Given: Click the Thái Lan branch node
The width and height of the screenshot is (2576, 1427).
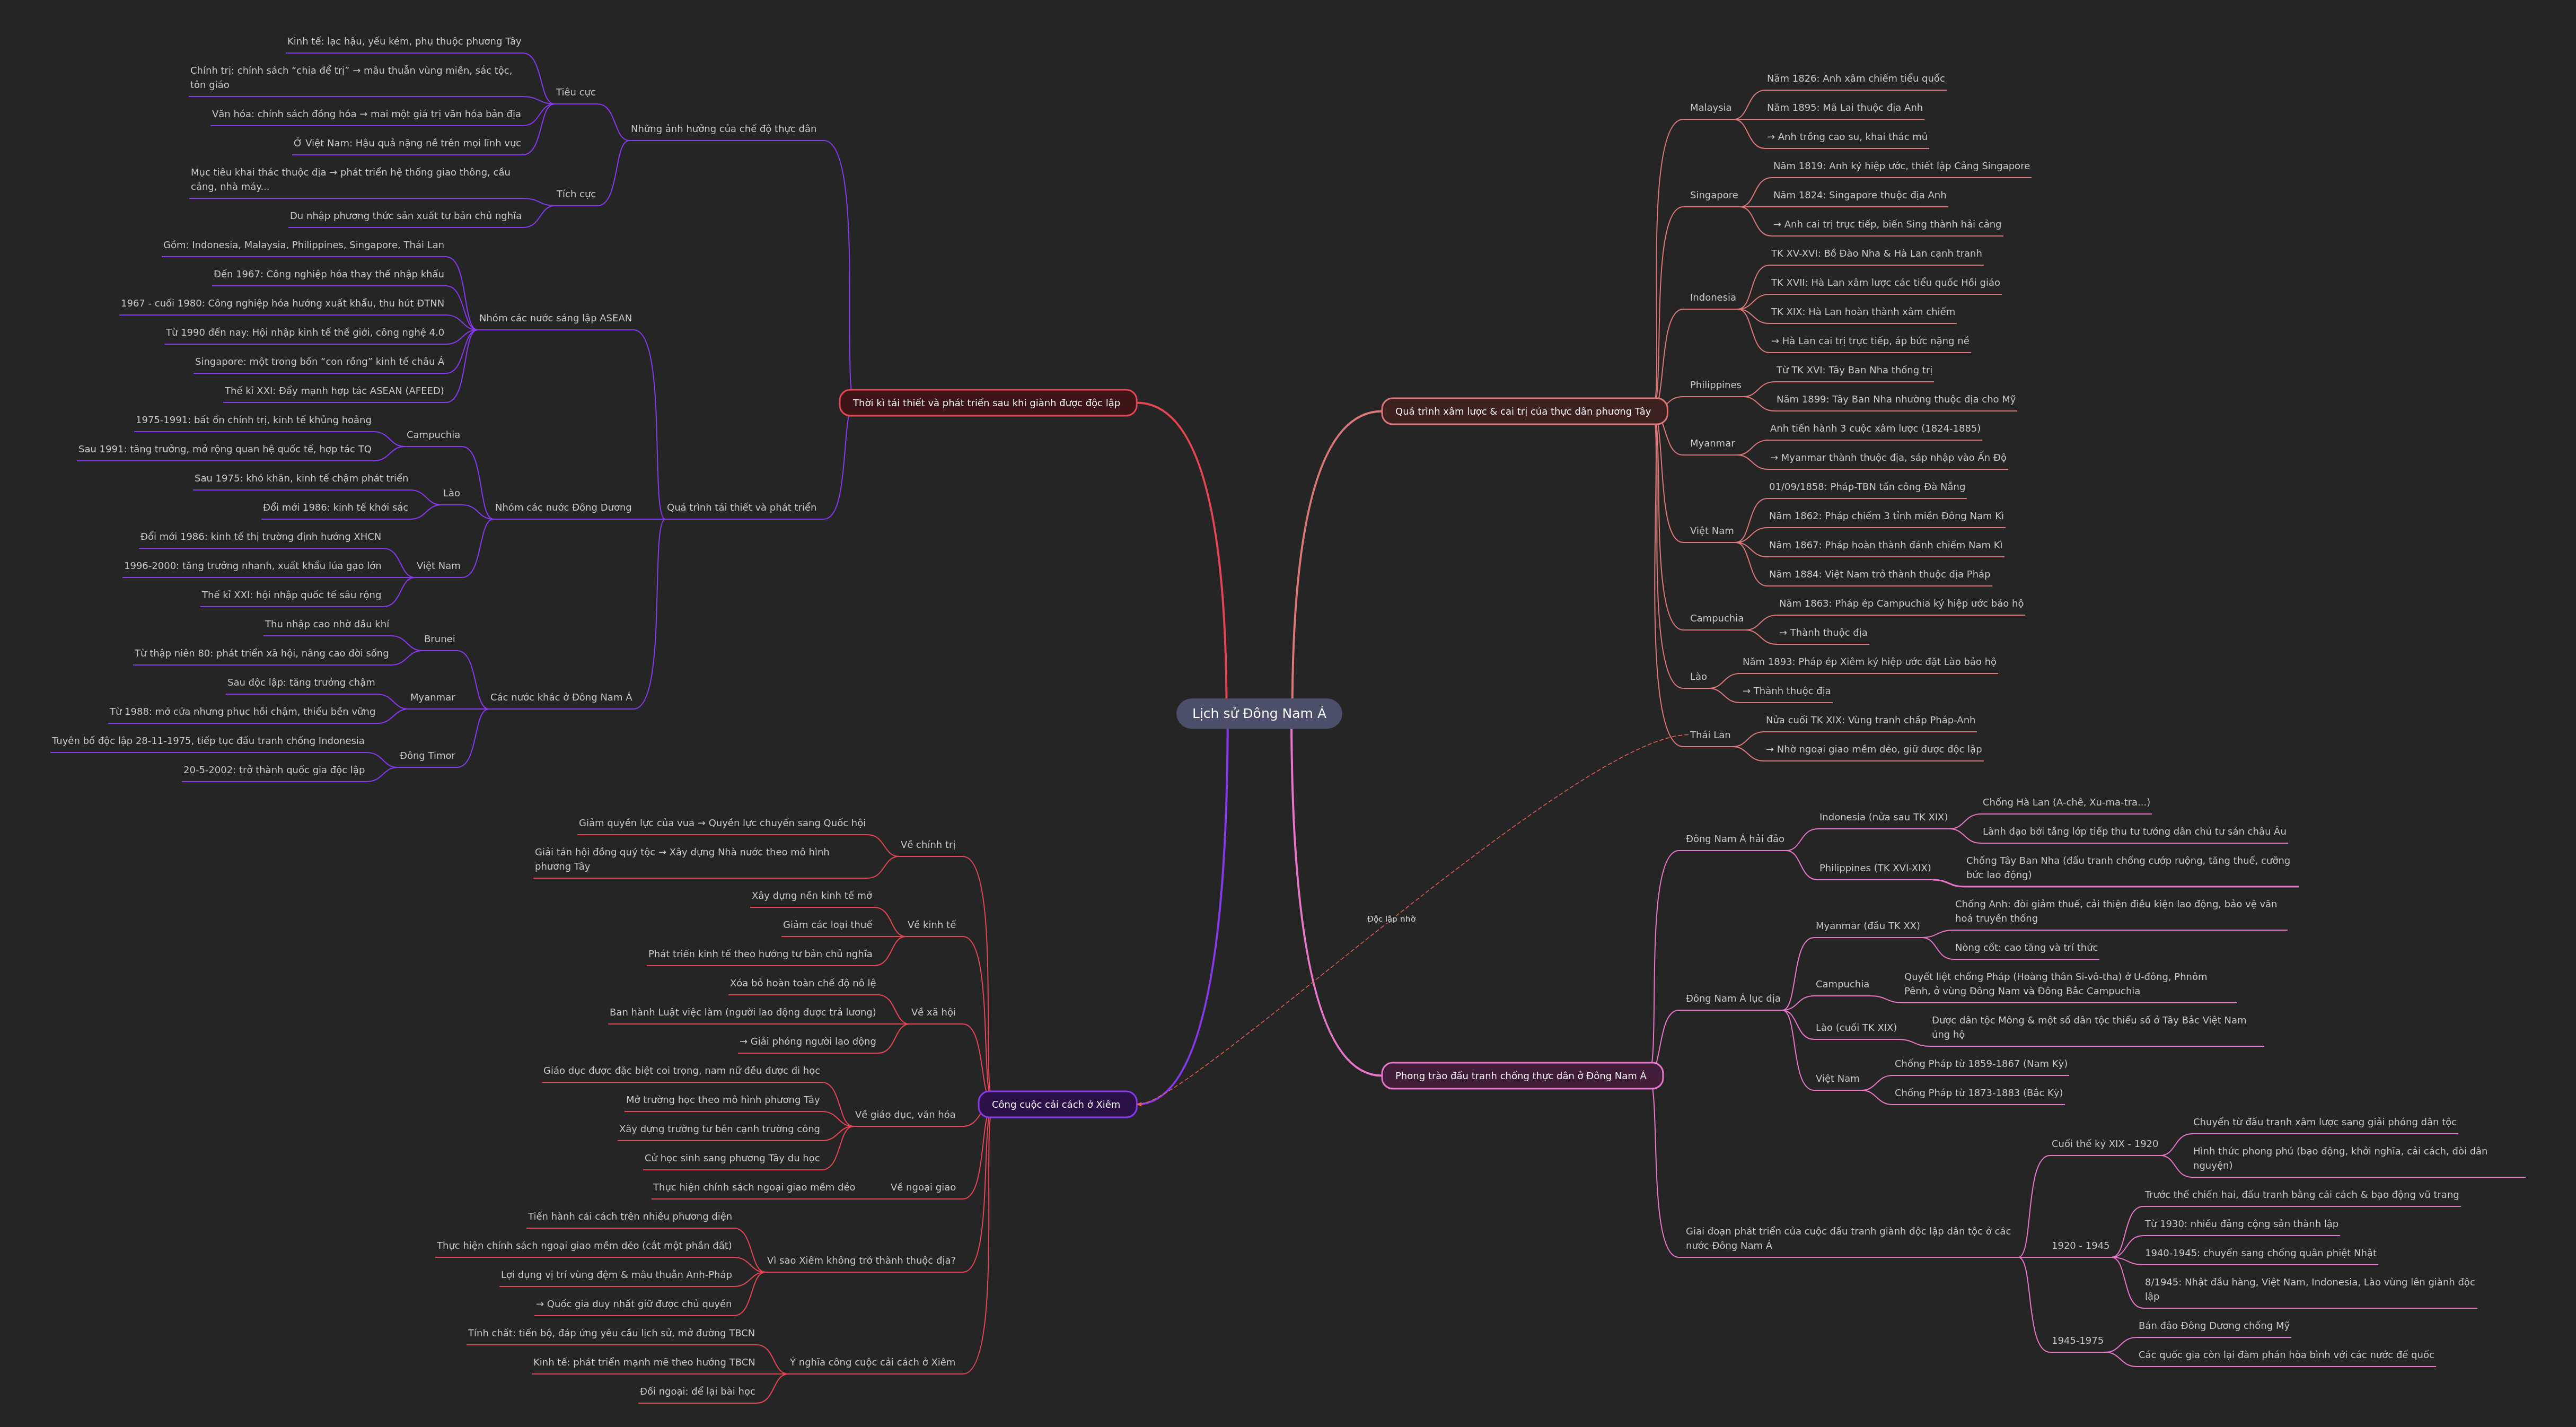Looking at the screenshot, I should click(x=1709, y=735).
